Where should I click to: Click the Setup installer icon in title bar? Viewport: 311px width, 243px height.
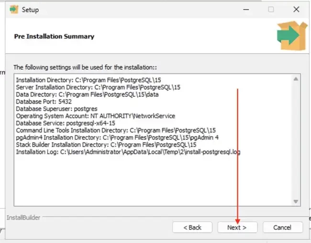coord(14,10)
